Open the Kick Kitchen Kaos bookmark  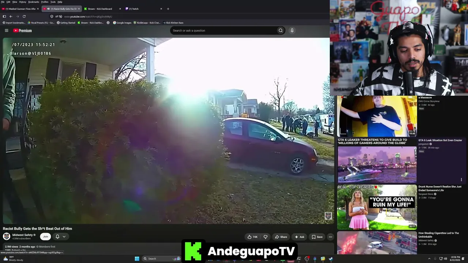pyautogui.click(x=173, y=23)
